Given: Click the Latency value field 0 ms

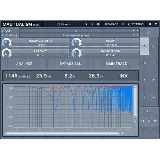Looking at the screenshot, I should [x=40, y=55].
